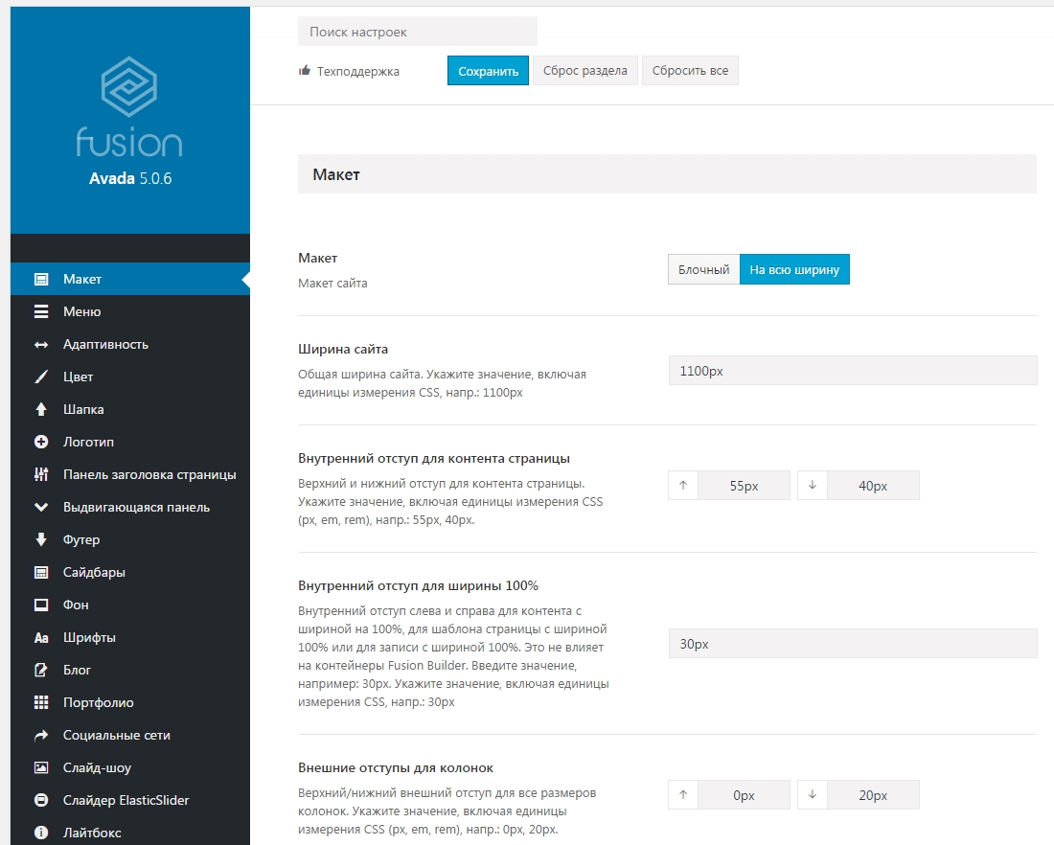Open the Блог settings section
This screenshot has width=1054, height=845.
(130, 671)
